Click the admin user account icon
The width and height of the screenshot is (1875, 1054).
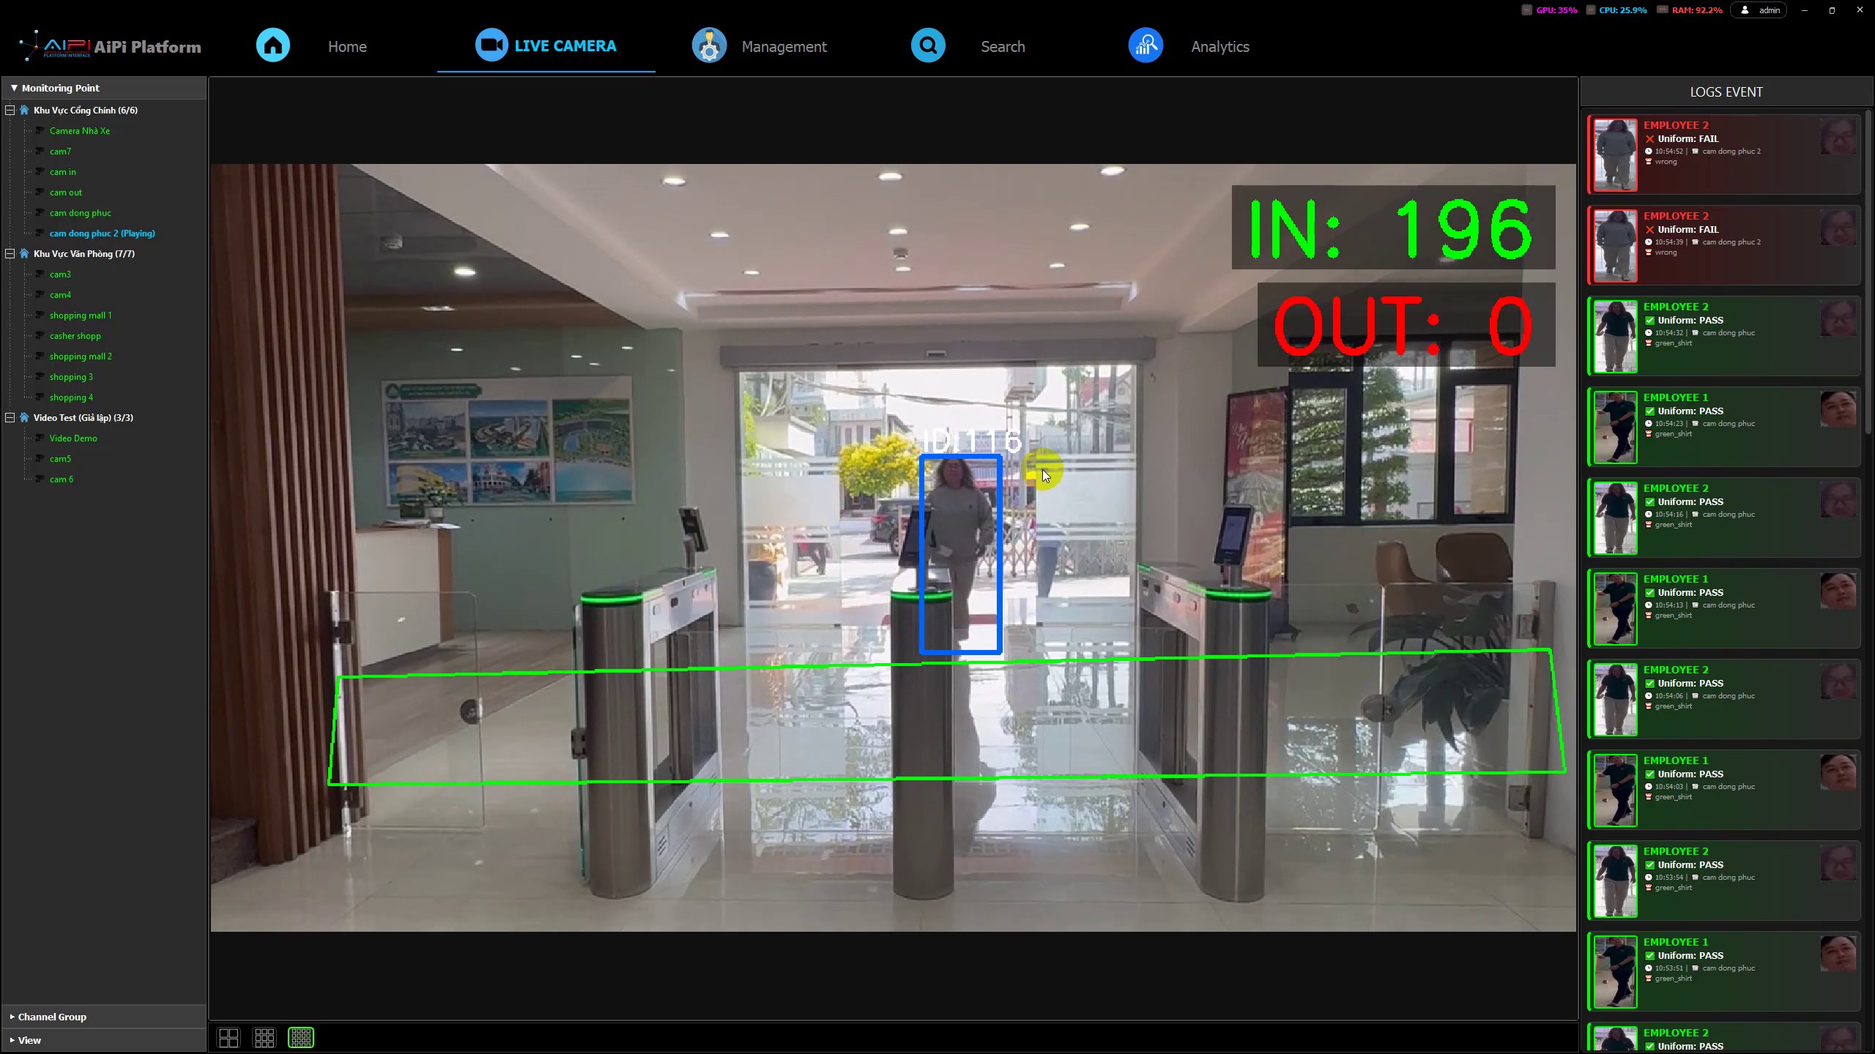point(1745,10)
